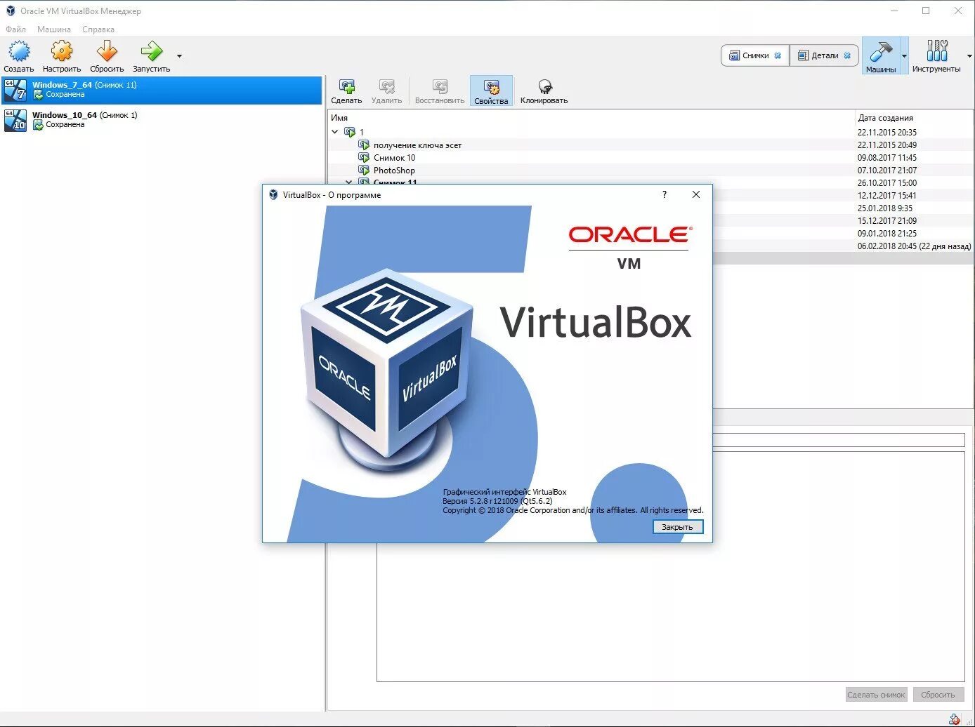Click snapshot name input field
The height and width of the screenshot is (727, 975).
[839, 440]
